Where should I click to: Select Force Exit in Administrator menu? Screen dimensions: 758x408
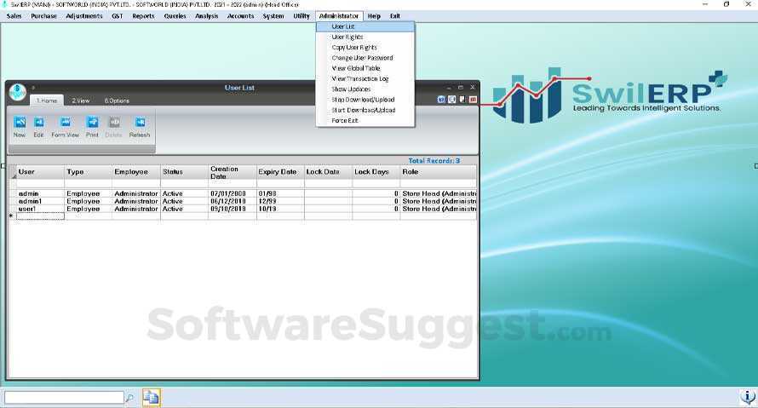345,121
